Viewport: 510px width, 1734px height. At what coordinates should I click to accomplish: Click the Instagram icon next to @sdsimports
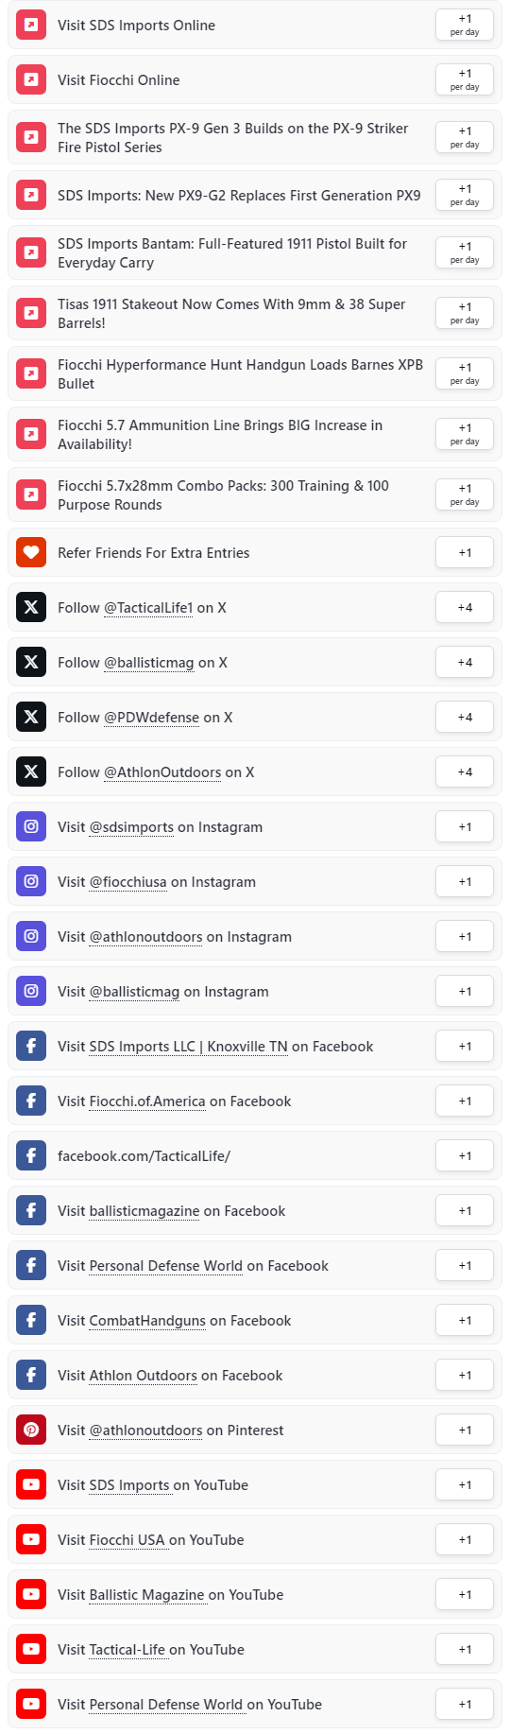[x=31, y=827]
